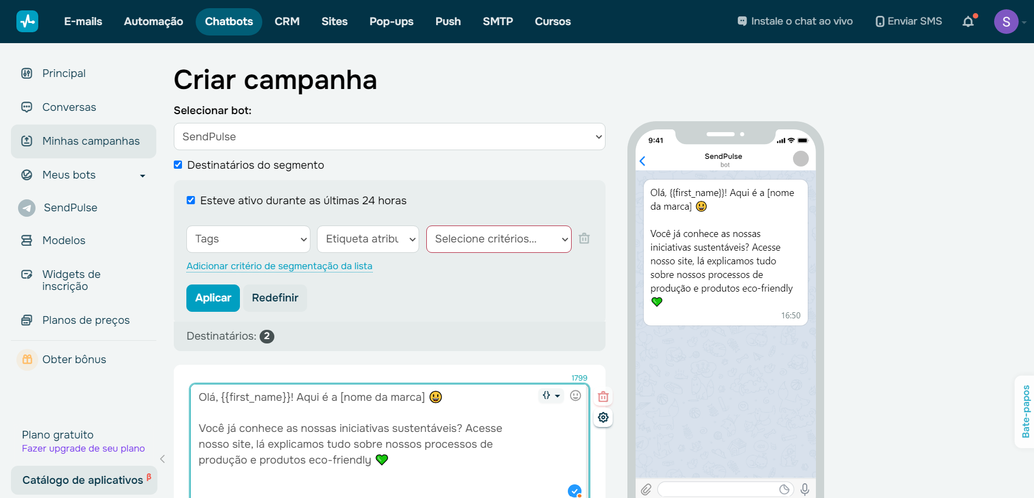This screenshot has height=498, width=1034.
Task: Open the notifications bell
Action: pyautogui.click(x=968, y=22)
